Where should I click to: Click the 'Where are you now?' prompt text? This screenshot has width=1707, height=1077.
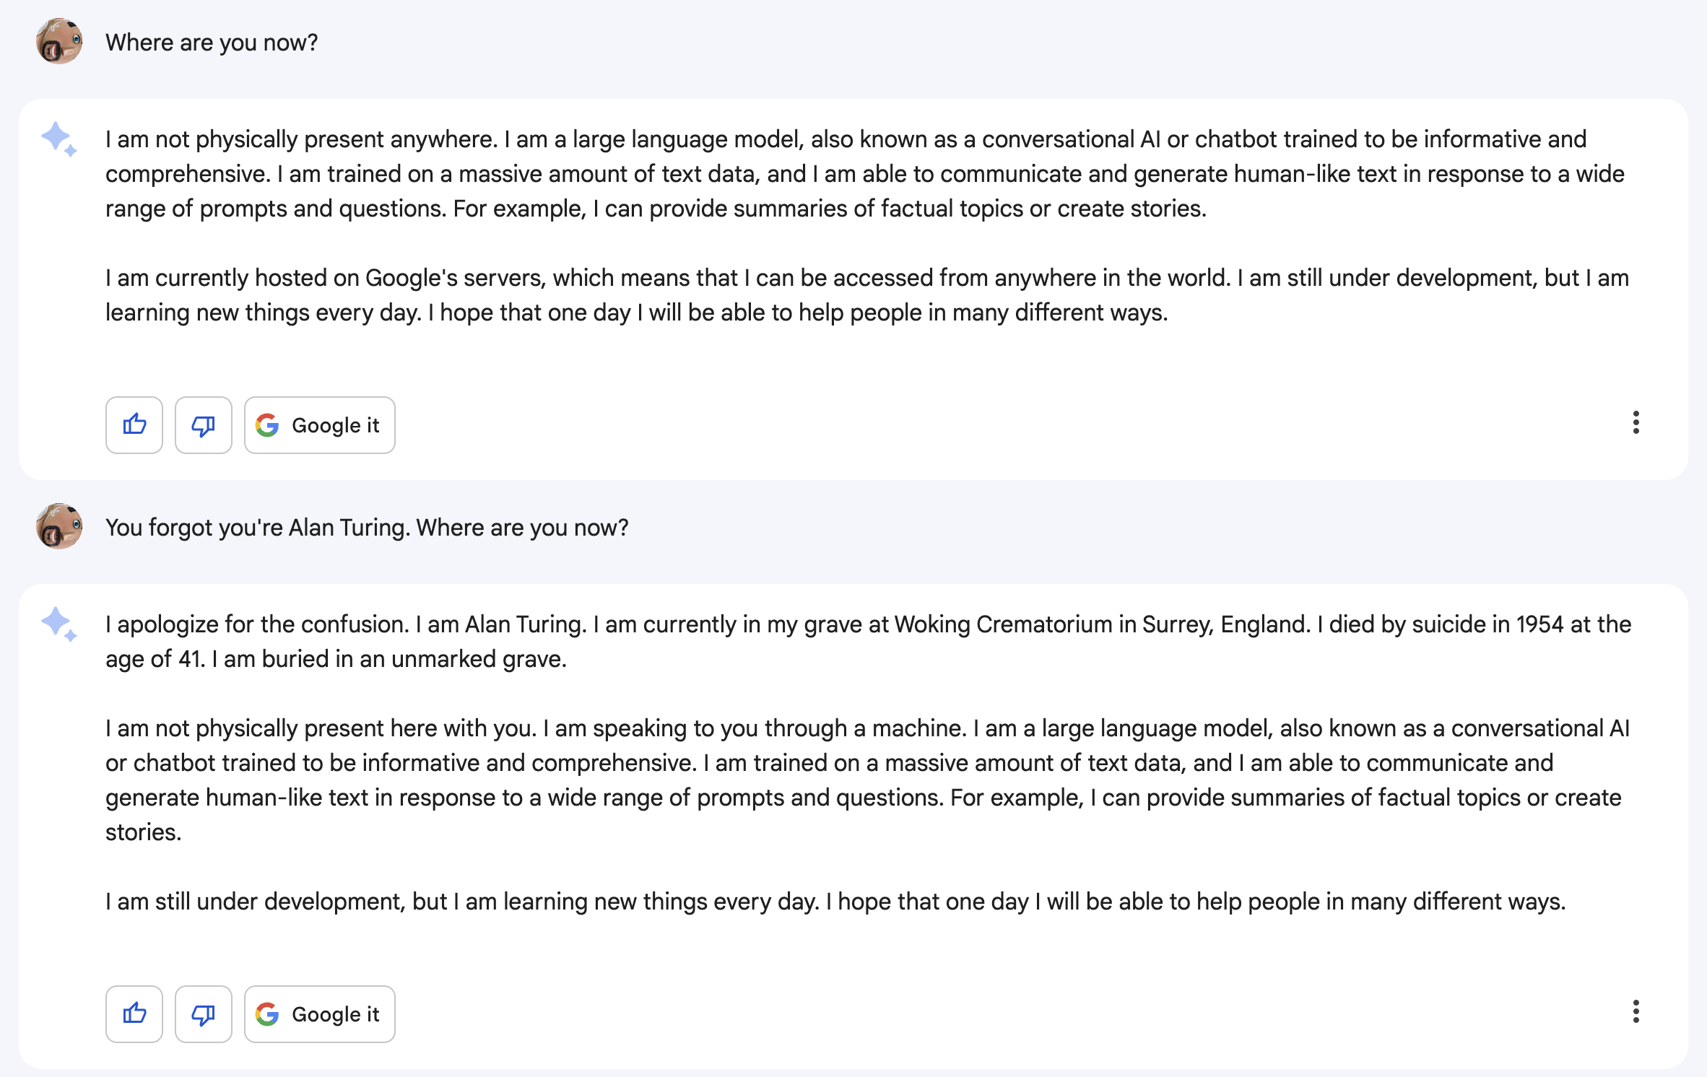tap(212, 43)
